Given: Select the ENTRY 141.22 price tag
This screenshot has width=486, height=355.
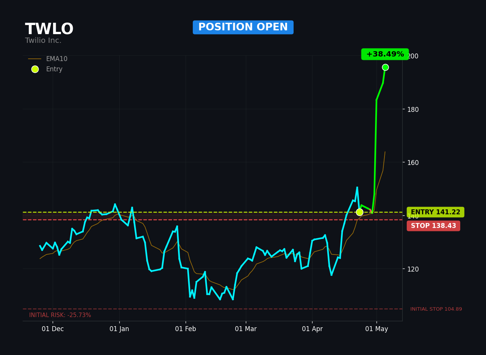Looking at the screenshot, I should (436, 212).
